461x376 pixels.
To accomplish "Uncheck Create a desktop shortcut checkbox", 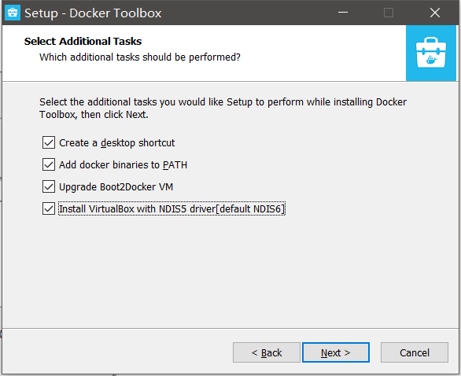I will pos(49,142).
